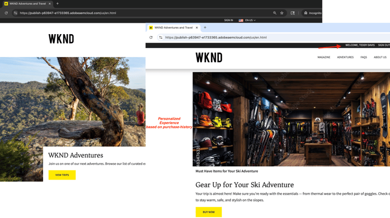This screenshot has width=390, height=218.
Task: Click the WKND logo in back window
Action: pyautogui.click(x=61, y=39)
